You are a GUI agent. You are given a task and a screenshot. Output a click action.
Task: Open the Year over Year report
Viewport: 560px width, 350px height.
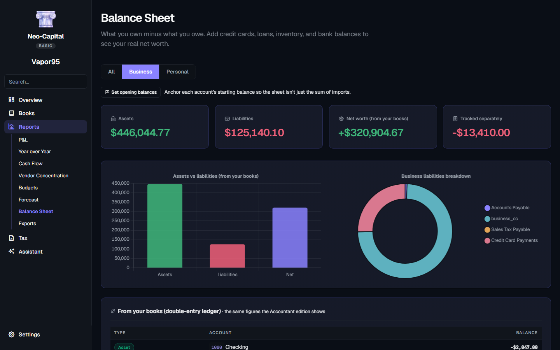[x=35, y=152]
